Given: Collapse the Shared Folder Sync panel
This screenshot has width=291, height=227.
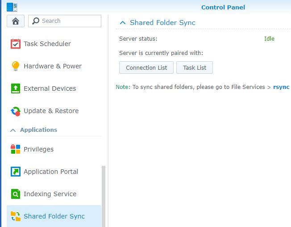Looking at the screenshot, I should (x=123, y=23).
